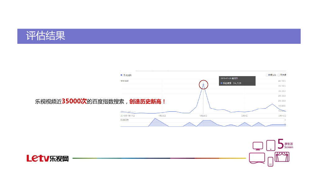Viewport: 318px width, 179px height.
Task: Click the 5 屏生活 Screen logo
Action: click(285, 144)
